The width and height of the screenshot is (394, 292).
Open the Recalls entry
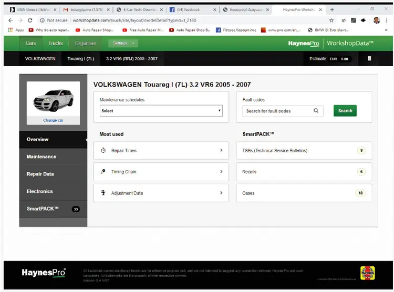tap(304, 172)
